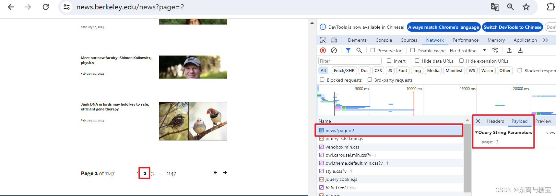The height and width of the screenshot is (196, 556).
Task: Toggle Blocked response cookies checkbox
Action: coord(520,70)
